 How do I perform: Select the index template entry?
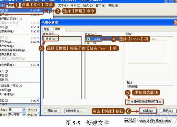(97, 39)
